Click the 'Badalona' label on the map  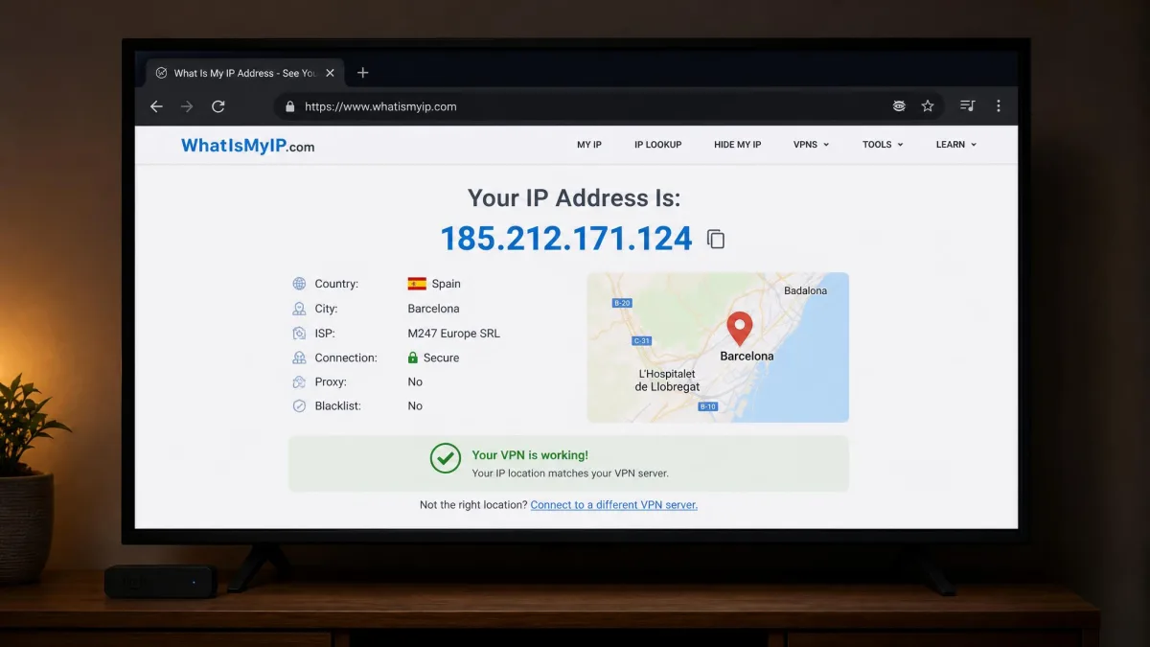tap(805, 290)
